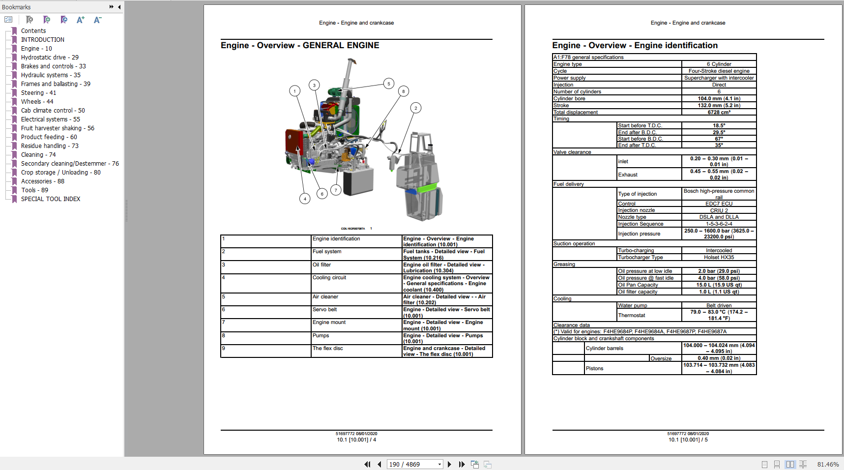This screenshot has width=844, height=470.
Task: Jump to the last page
Action: [x=462, y=464]
